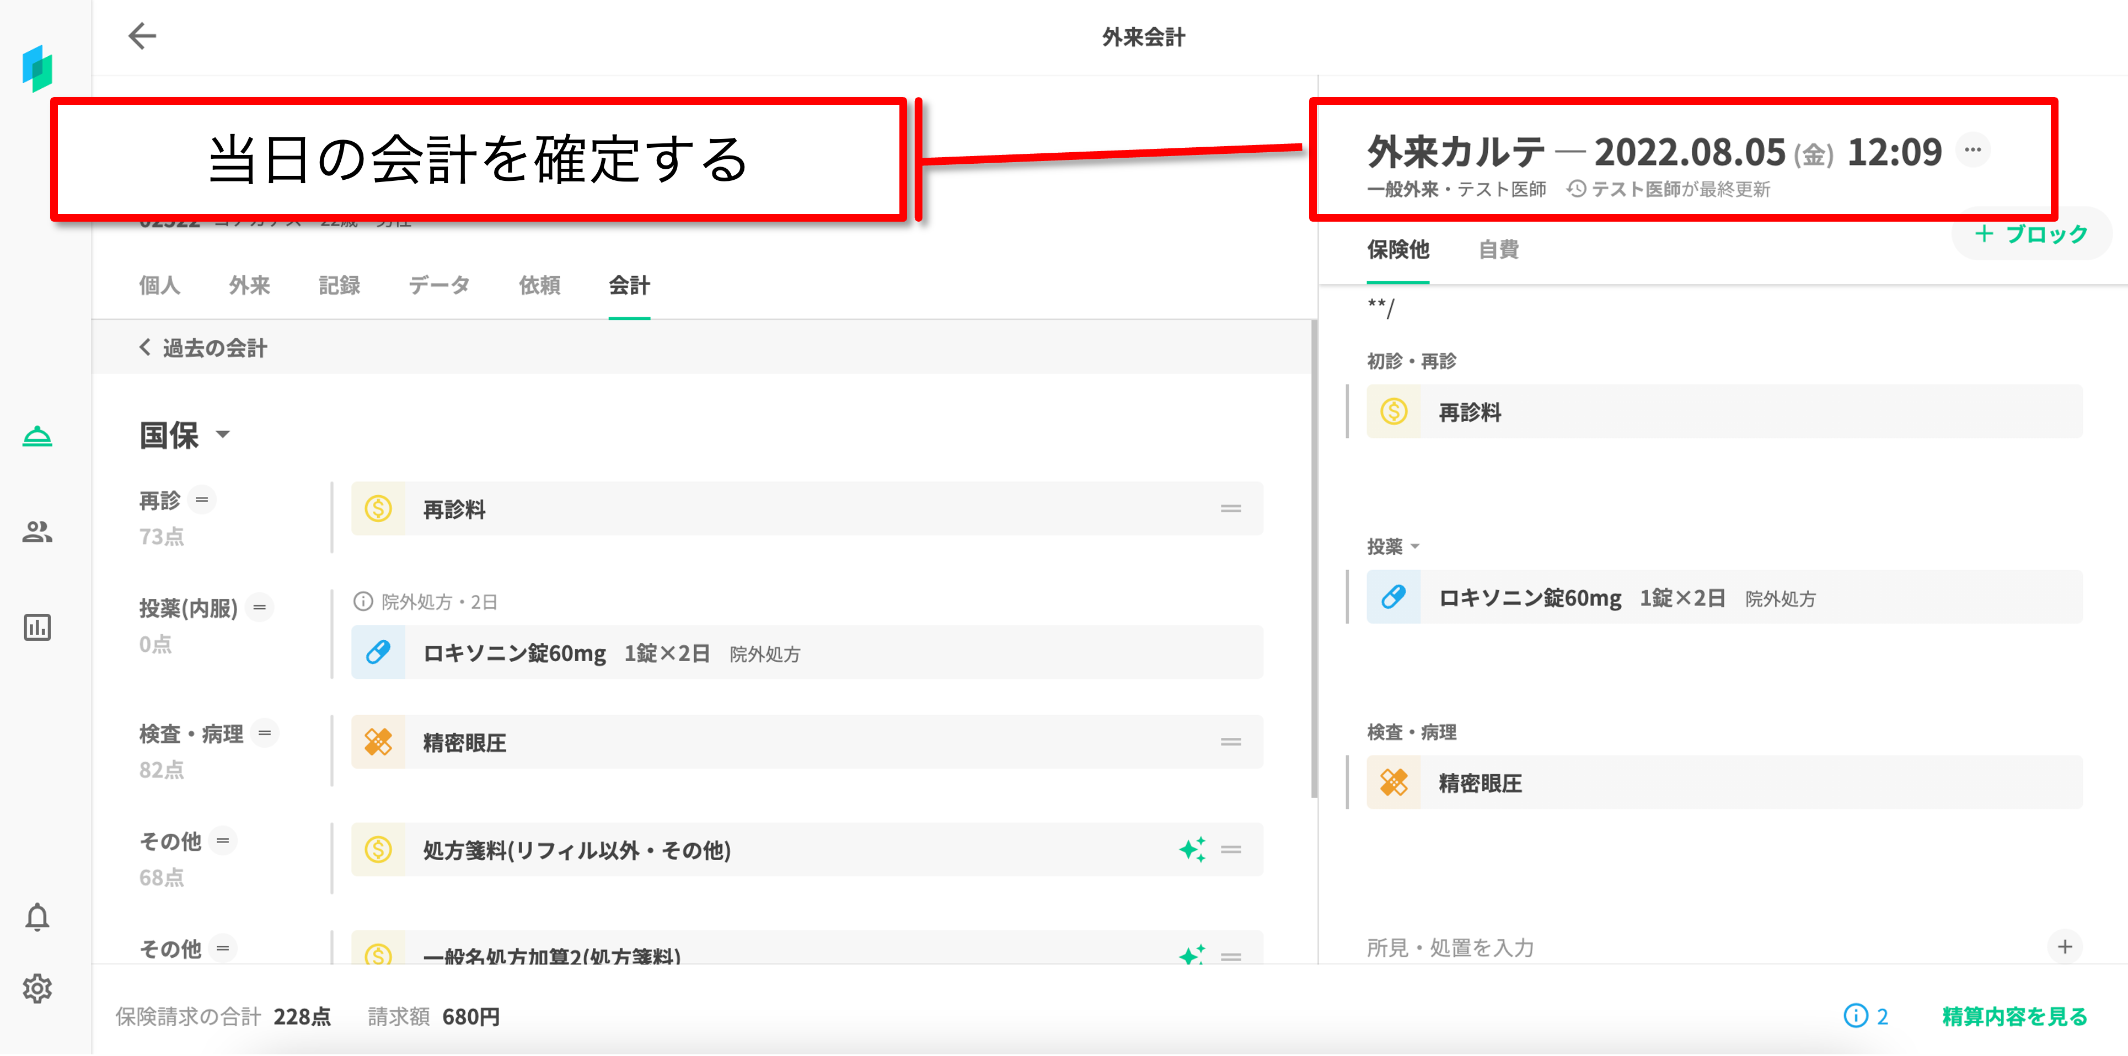Image resolution: width=2128 pixels, height=1056 pixels.
Task: Click the three-dot menu beside 12:09
Action: 1972,151
